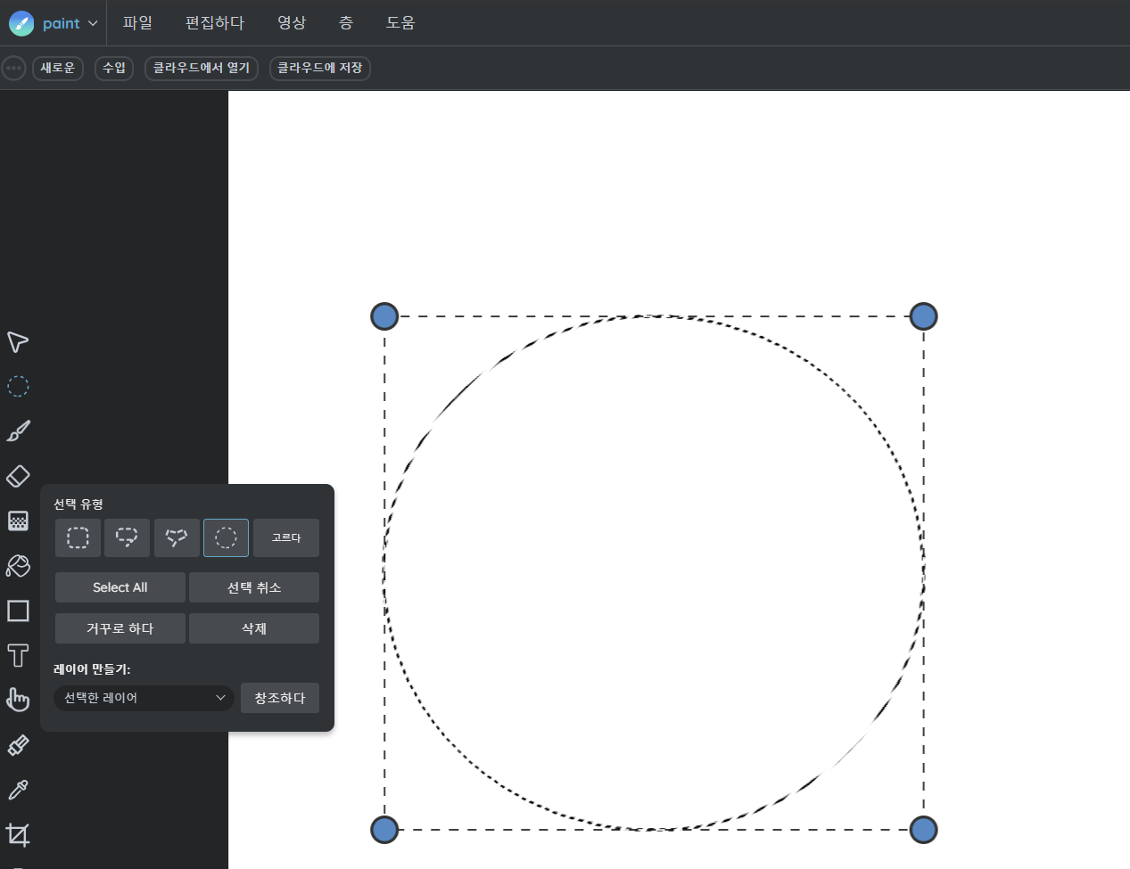Select the text tool

pos(18,656)
